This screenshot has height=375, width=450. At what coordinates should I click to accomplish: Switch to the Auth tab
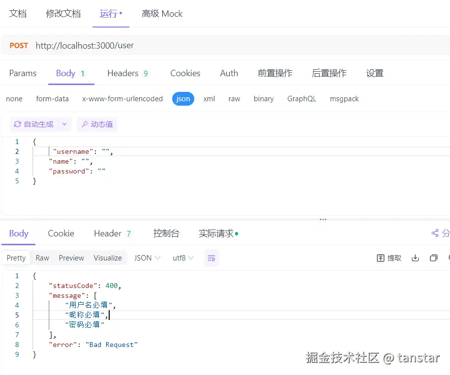coord(229,73)
